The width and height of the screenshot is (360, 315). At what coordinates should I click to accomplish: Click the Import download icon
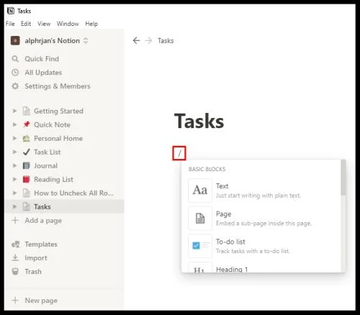(15, 258)
